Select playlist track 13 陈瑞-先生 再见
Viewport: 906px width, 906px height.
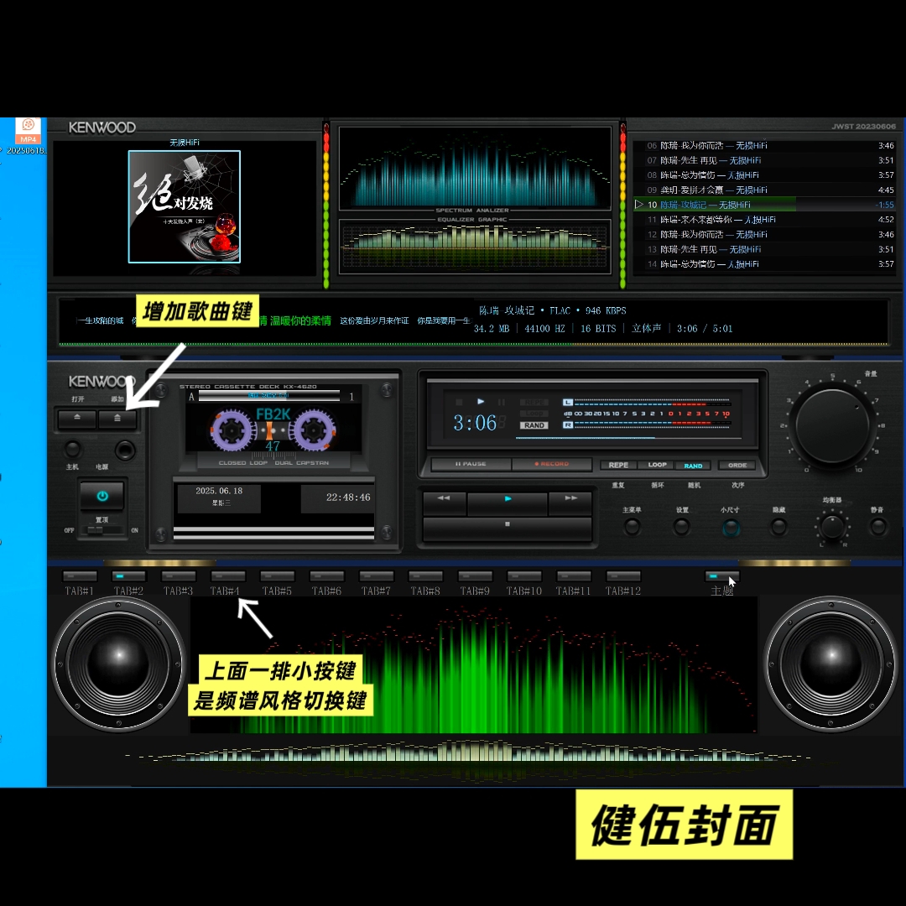(x=764, y=250)
